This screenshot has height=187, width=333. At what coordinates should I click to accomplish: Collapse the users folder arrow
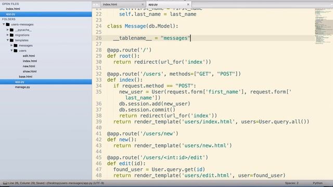11,50
